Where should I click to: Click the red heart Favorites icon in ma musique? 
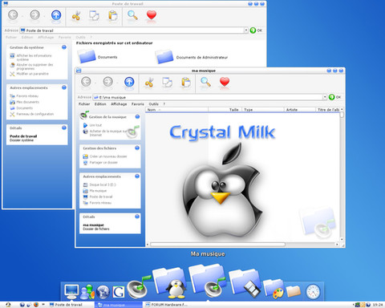pos(225,82)
